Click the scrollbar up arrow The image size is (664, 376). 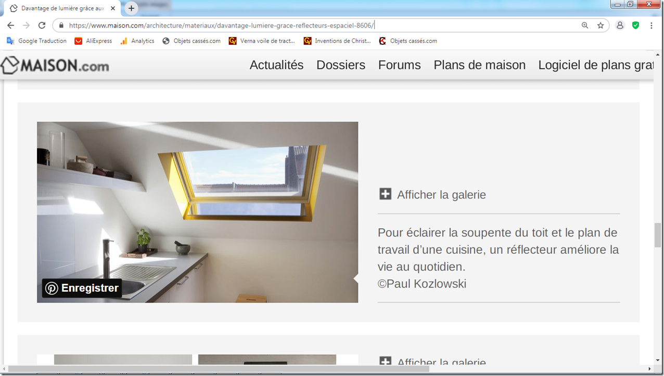(x=658, y=55)
